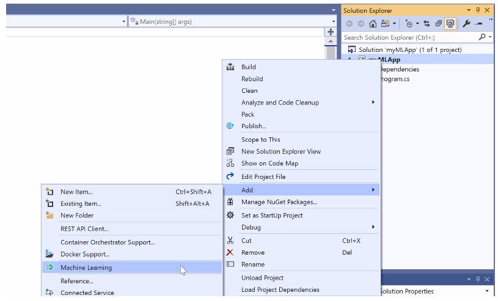Pin the Solution Explorer panel
Screen dimensions: 498x301
pyautogui.click(x=478, y=10)
